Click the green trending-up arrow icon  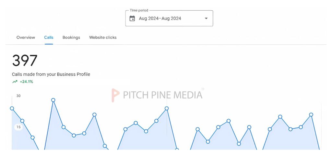(x=15, y=82)
